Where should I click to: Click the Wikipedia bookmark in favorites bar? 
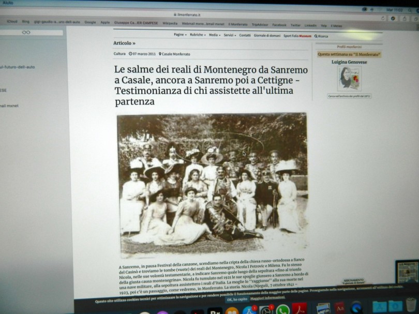tap(170, 23)
